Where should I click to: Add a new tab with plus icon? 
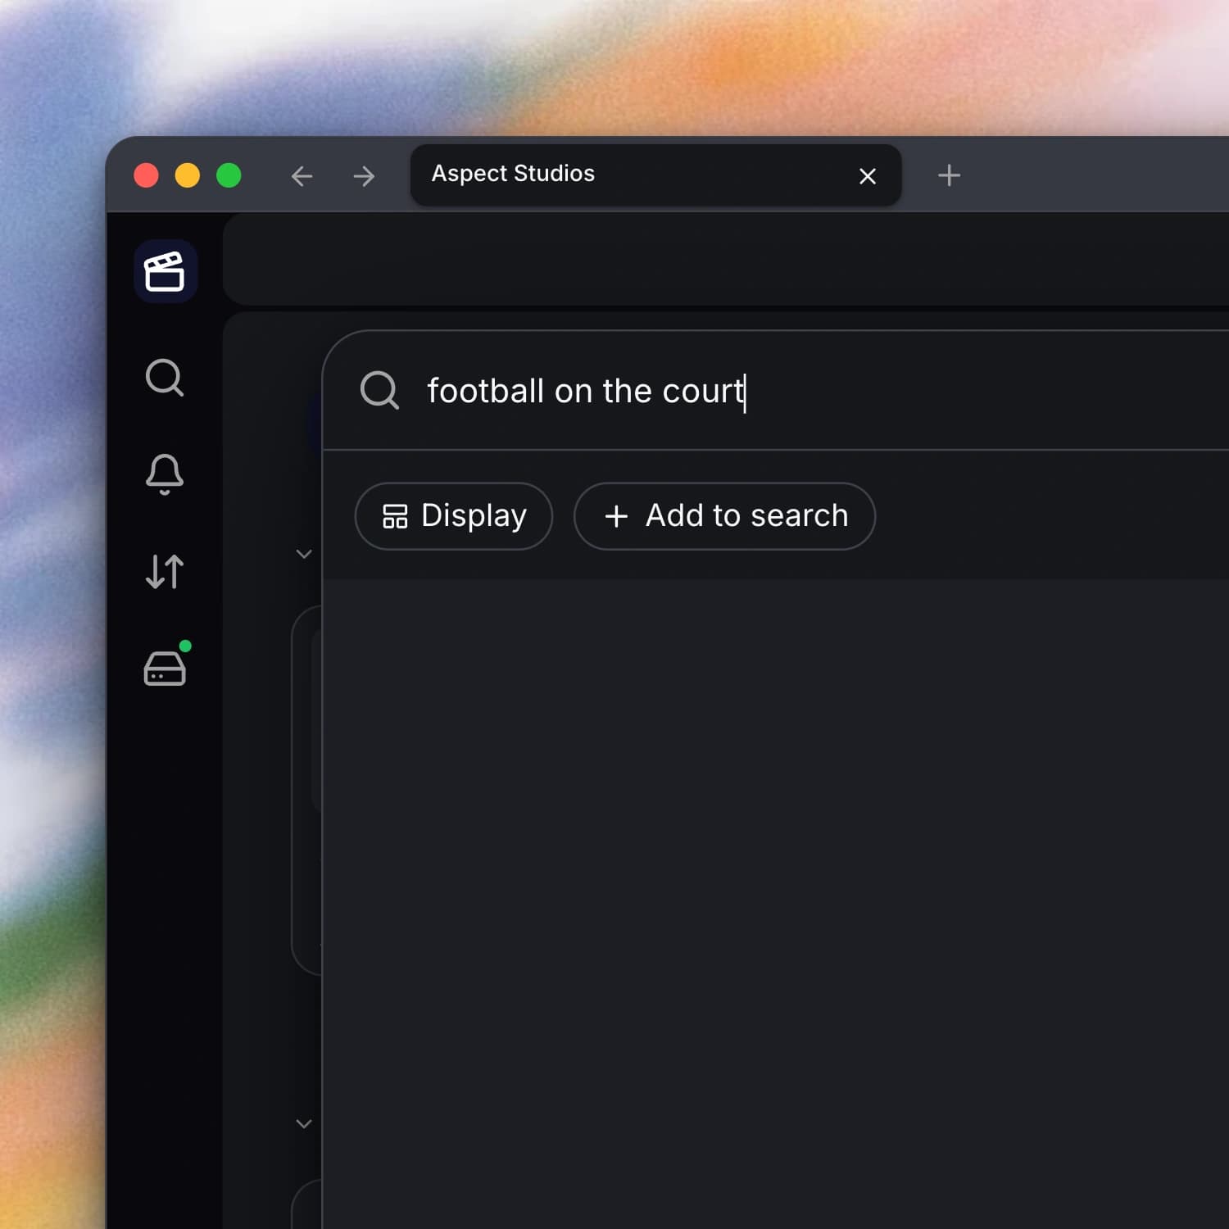pyautogui.click(x=949, y=175)
